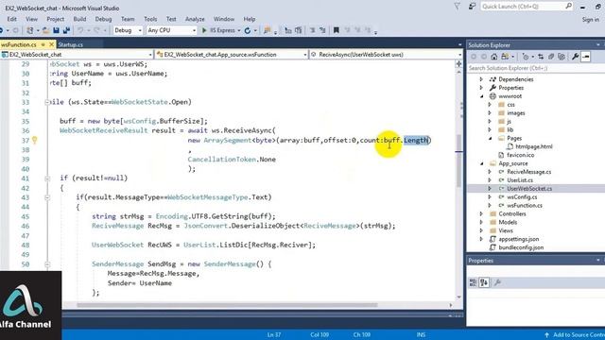The width and height of the screenshot is (605, 340).
Task: Click Solution Explorer Back arrow
Action: (474, 57)
